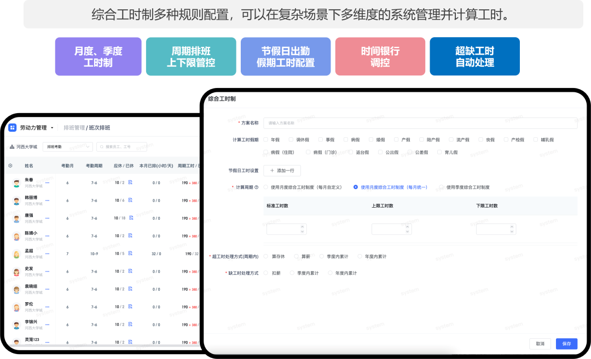Tick the 育儿假 checkbox
Image resolution: width=591 pixels, height=359 pixels.
(439, 152)
